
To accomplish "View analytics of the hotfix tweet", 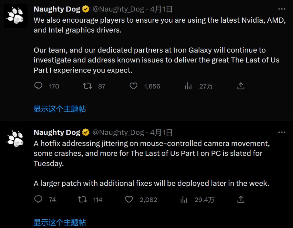I will coord(184,199).
